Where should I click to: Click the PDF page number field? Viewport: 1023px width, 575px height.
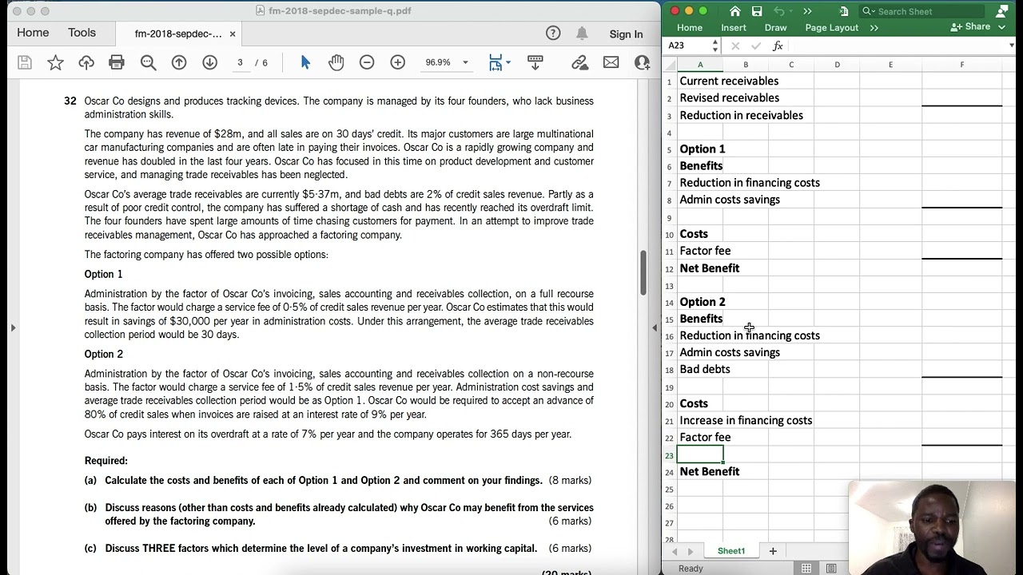coord(240,62)
